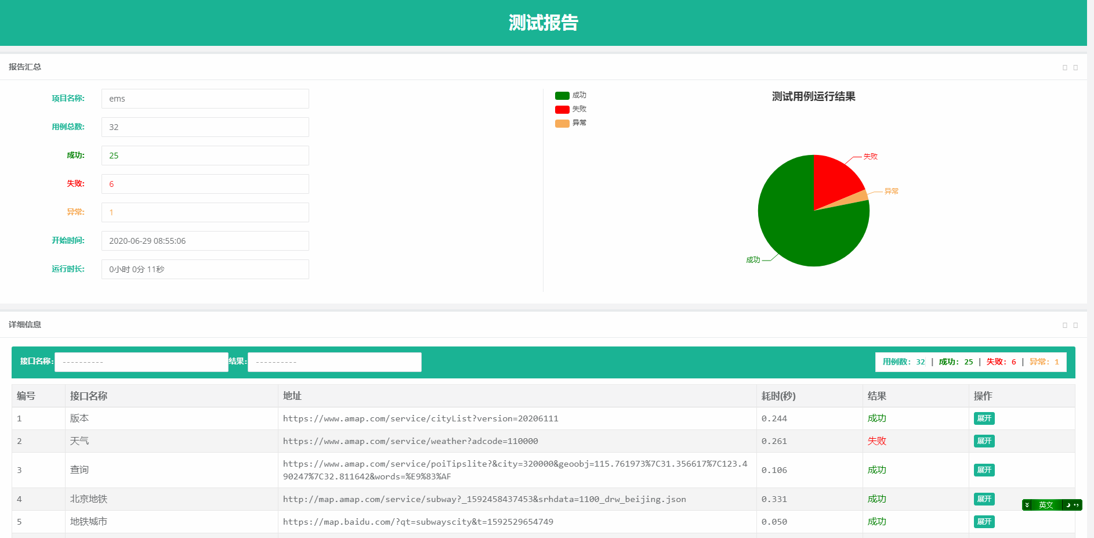Click the 0.331 duration cell
The width and height of the screenshot is (1094, 538).
[810, 499]
